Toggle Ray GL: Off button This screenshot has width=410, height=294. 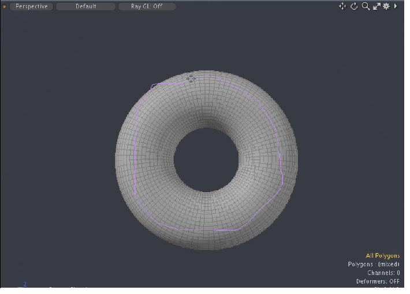pos(147,6)
